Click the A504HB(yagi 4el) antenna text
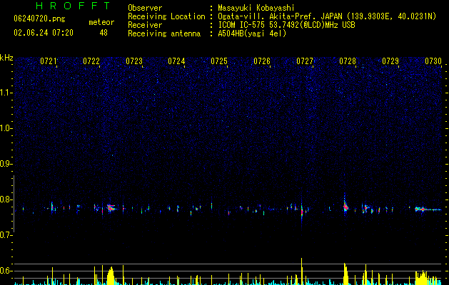The width and height of the screenshot is (449, 285). click(252, 33)
